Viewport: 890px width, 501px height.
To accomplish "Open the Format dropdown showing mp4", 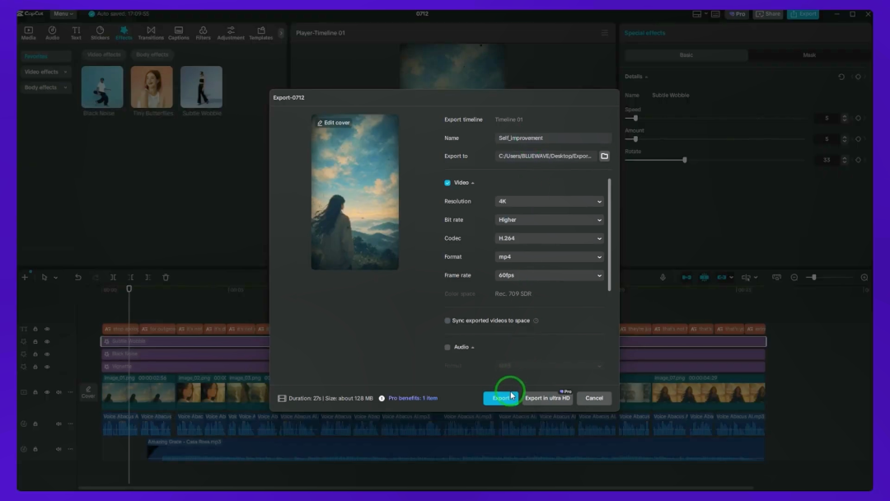I will (x=550, y=257).
